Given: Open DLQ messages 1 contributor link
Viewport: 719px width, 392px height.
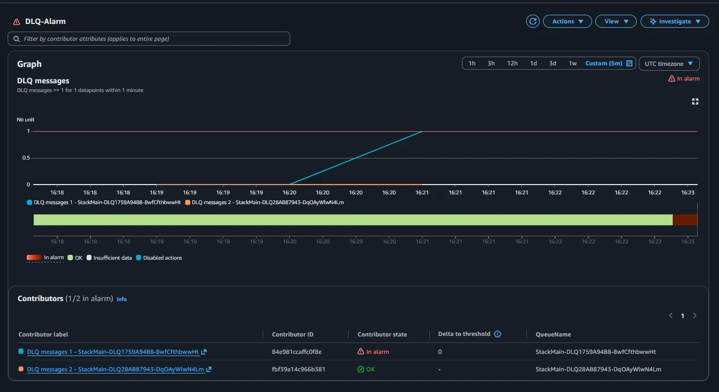Looking at the screenshot, I should pos(112,352).
